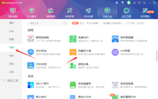158x99 pixels.
Task: Click the magnifier search icon
Action: pyautogui.click(x=65, y=23)
